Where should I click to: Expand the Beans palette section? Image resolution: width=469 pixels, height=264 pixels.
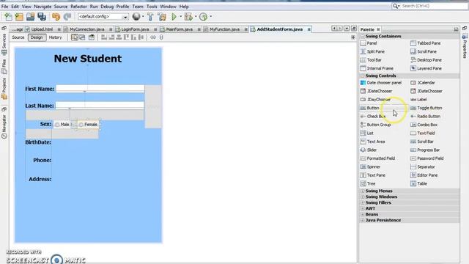point(362,214)
